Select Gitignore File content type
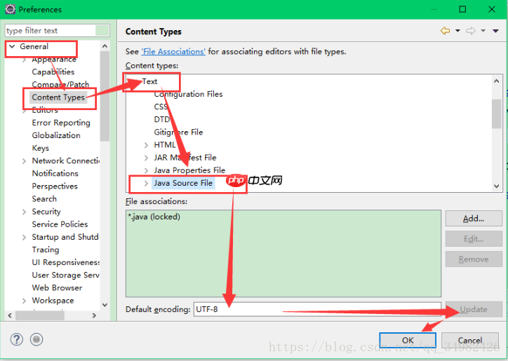 tap(178, 132)
